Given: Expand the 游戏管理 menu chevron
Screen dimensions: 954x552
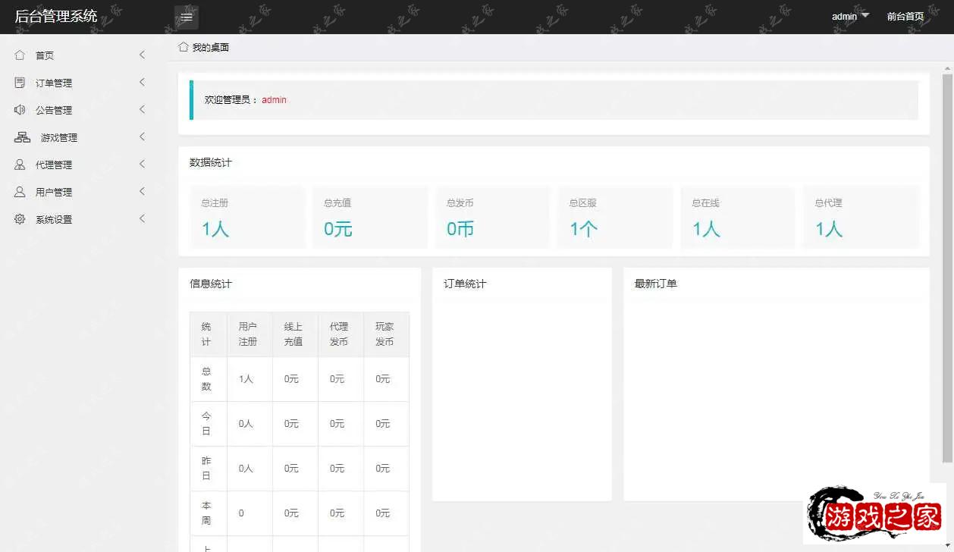Looking at the screenshot, I should (x=142, y=137).
